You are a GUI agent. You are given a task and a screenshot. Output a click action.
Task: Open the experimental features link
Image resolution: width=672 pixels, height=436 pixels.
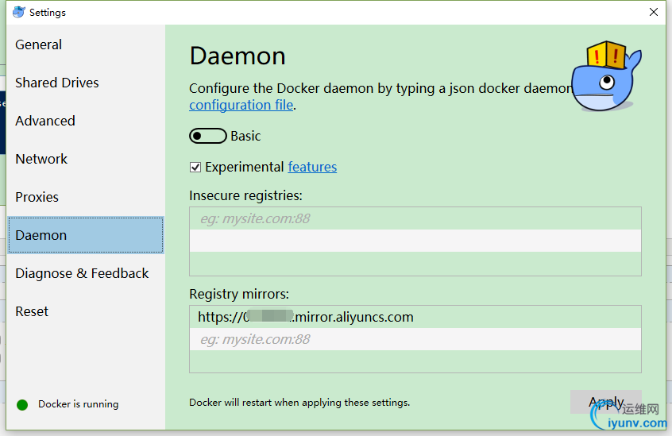[x=312, y=167]
